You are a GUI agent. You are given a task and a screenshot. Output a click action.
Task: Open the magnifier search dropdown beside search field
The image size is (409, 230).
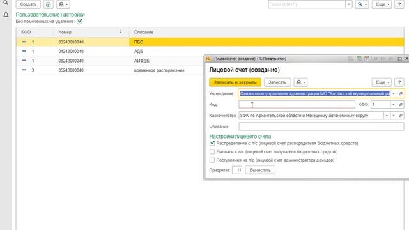pyautogui.click(x=362, y=4)
